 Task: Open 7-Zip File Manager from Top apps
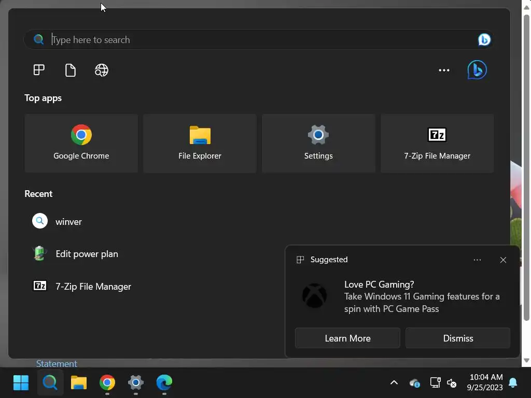pos(437,143)
